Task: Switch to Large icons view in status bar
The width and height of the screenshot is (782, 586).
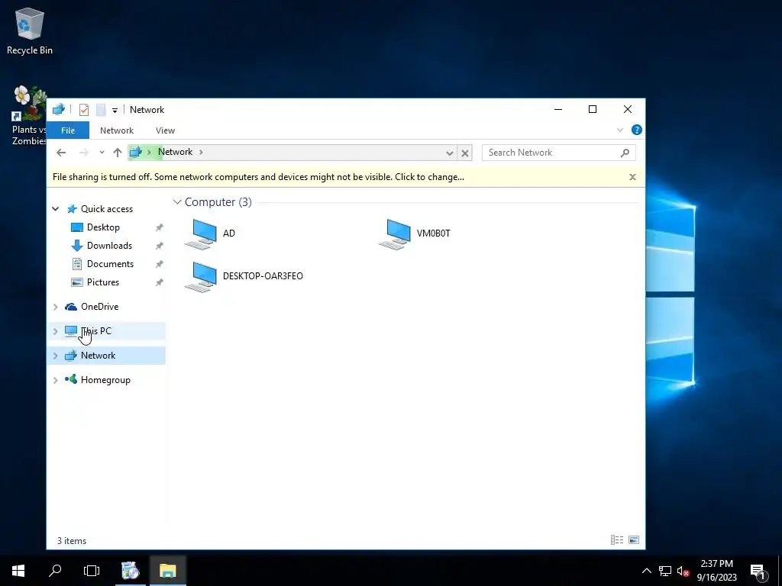Action: pos(634,540)
